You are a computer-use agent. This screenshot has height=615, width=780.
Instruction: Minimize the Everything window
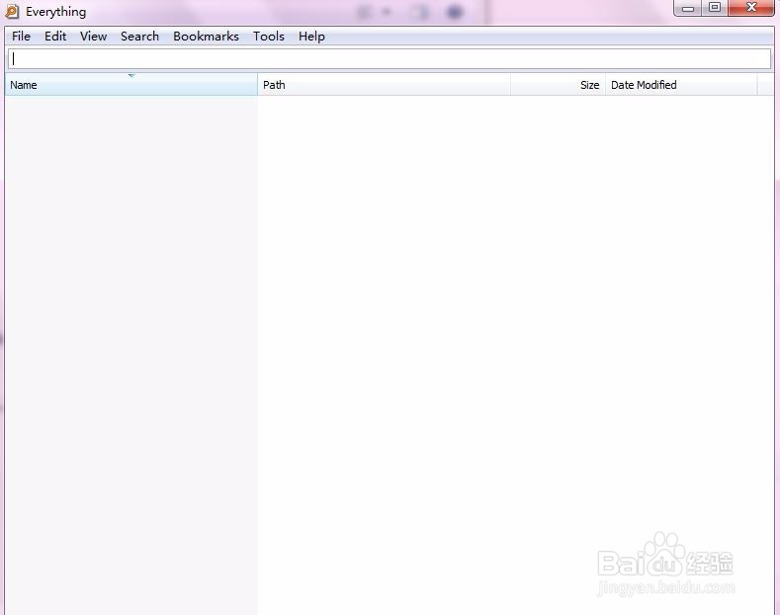688,8
